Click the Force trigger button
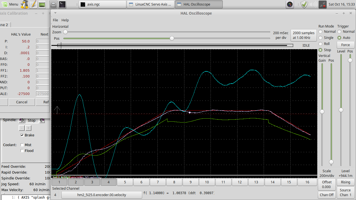 [345, 45]
